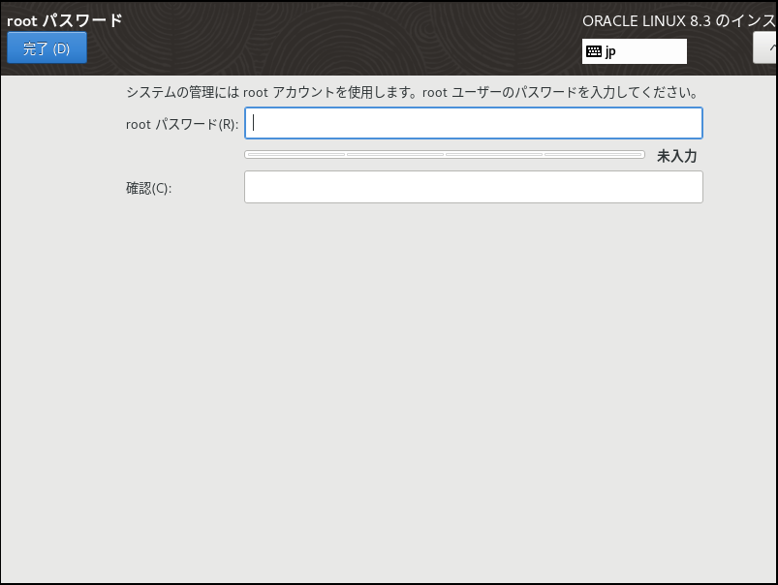778x585 pixels.
Task: Click the 未入力 strength status label
Action: pyautogui.click(x=676, y=156)
